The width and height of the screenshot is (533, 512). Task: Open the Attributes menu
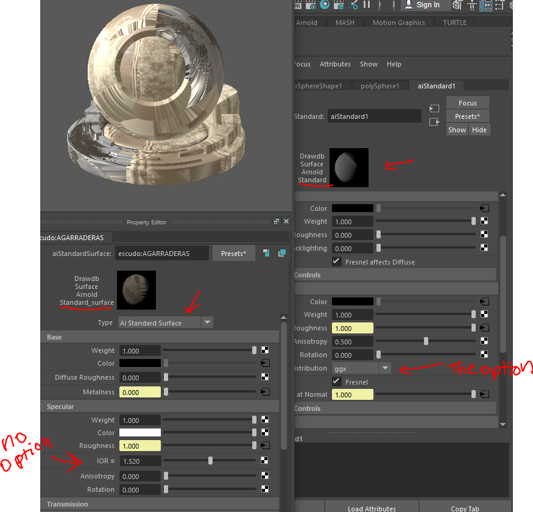coord(334,64)
